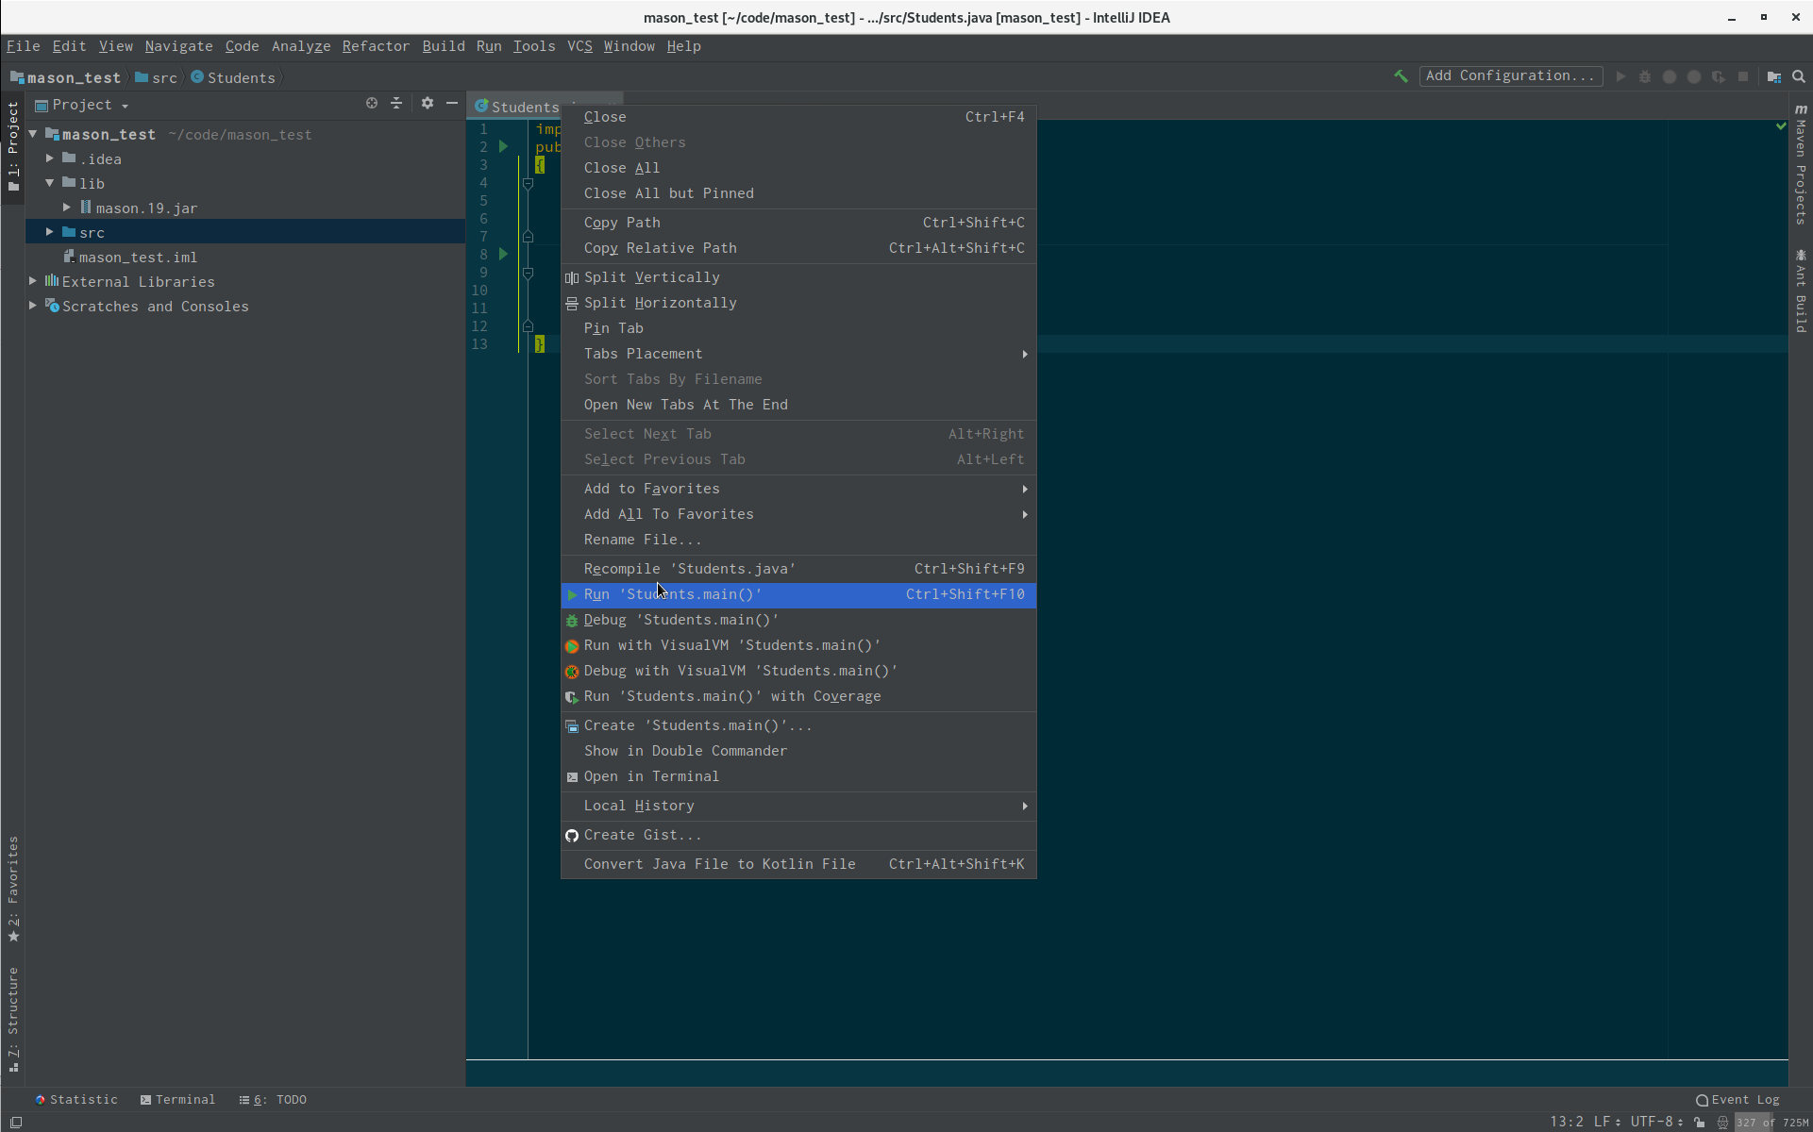Click Students breadcrumb in navigation bar

point(233,78)
